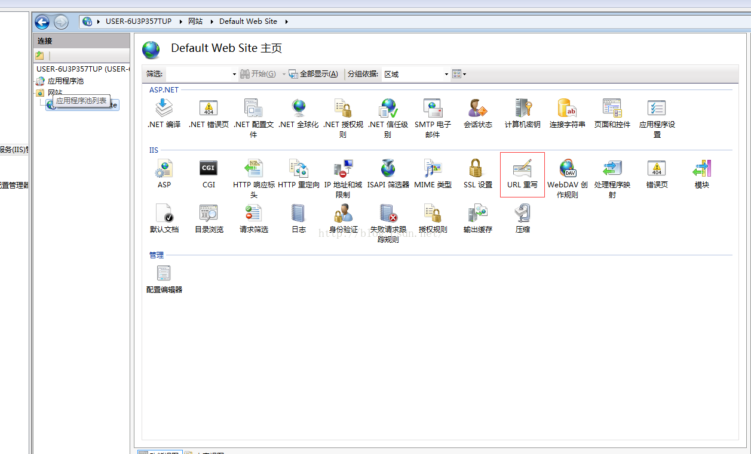Open the 连接字符串 feature
The image size is (751, 454).
click(x=567, y=113)
